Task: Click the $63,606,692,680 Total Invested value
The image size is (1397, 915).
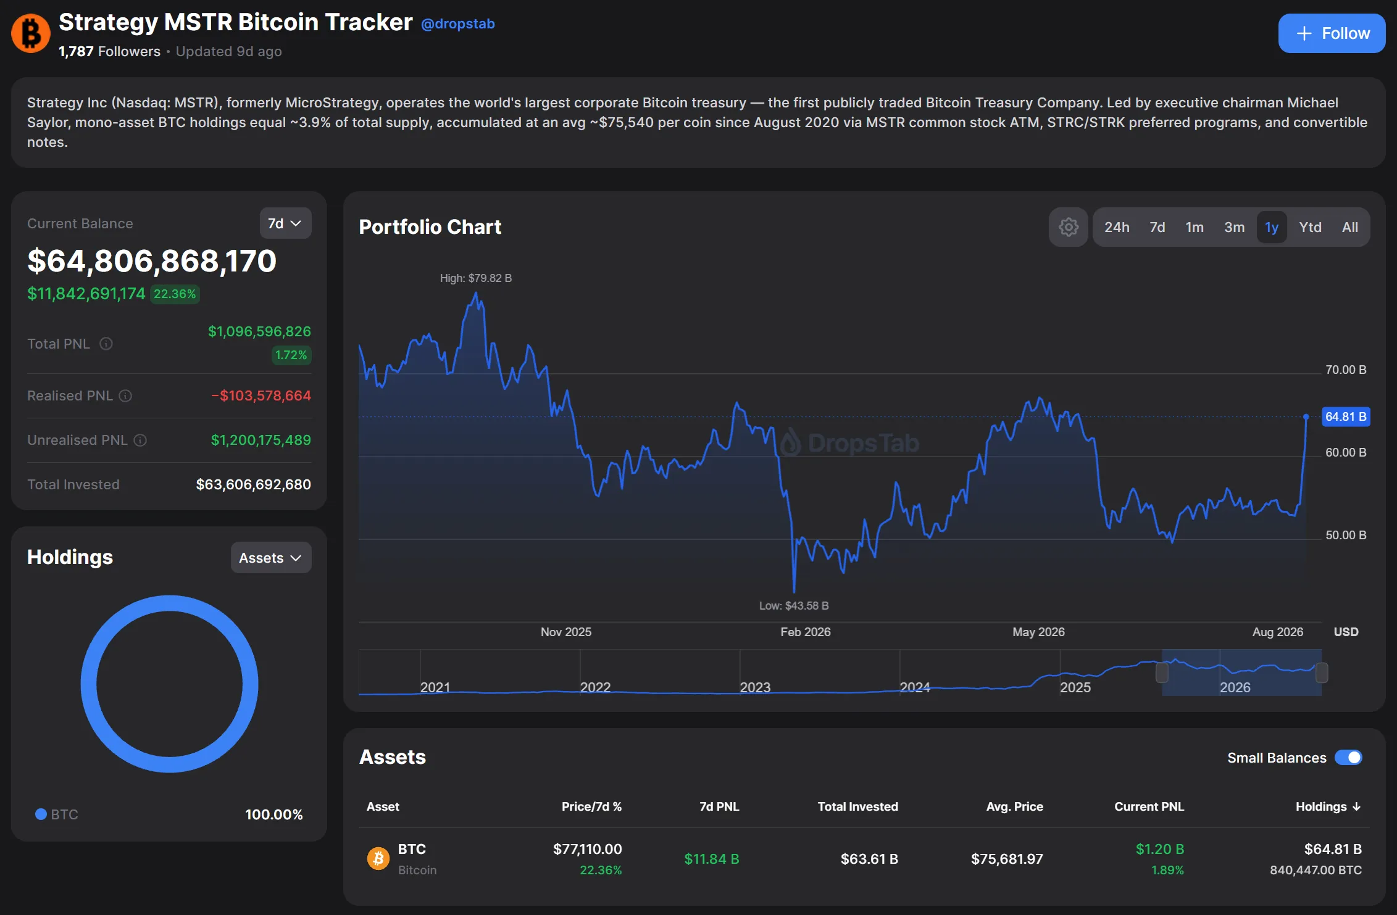Action: pos(254,484)
